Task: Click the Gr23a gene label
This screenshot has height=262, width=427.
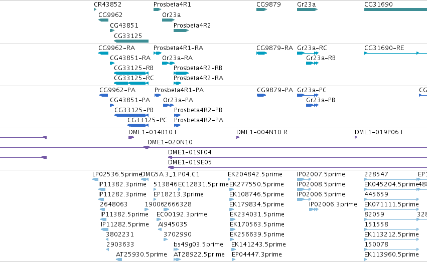Action: [307, 5]
